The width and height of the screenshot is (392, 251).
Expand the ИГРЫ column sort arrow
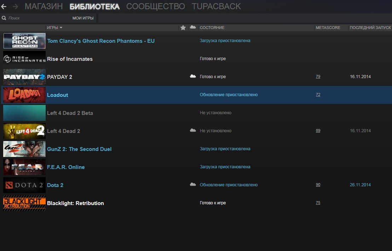click(x=61, y=28)
